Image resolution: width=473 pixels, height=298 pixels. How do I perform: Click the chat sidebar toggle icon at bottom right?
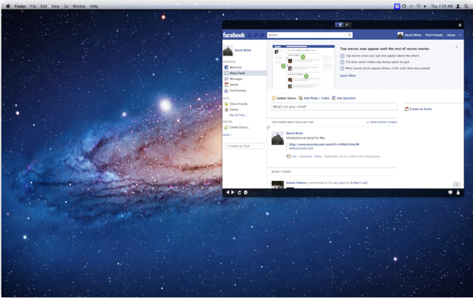click(x=457, y=184)
